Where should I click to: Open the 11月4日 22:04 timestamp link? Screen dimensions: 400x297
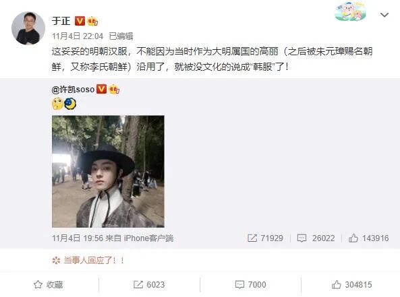coord(78,36)
